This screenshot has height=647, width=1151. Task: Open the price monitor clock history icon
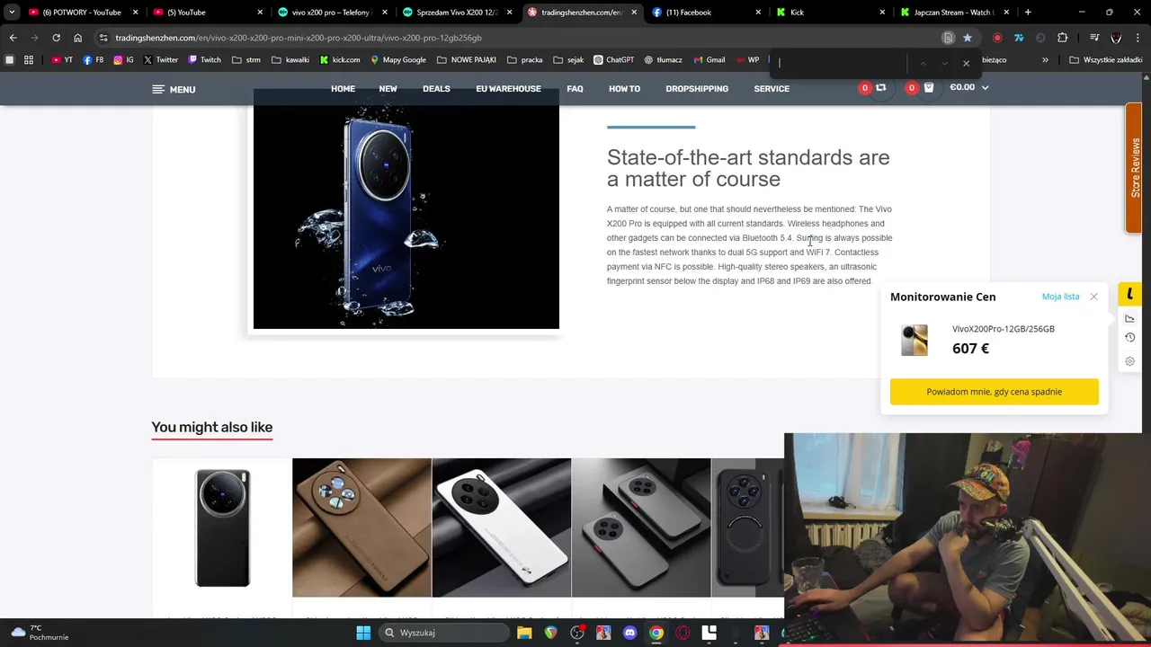coord(1129,338)
